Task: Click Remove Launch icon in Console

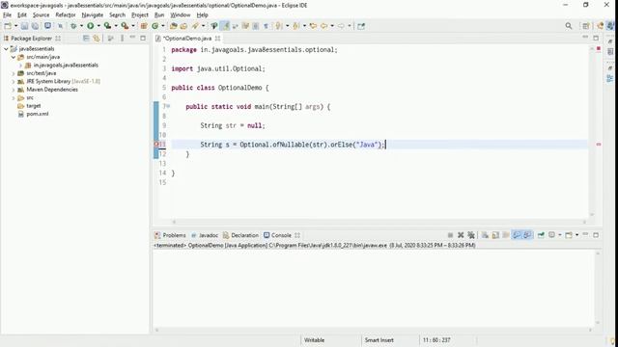Action: pyautogui.click(x=461, y=235)
